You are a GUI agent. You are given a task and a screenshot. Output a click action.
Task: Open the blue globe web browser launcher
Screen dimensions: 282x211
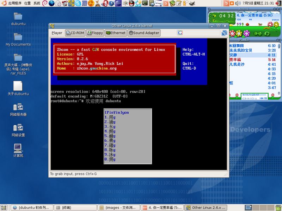click(51, 3)
